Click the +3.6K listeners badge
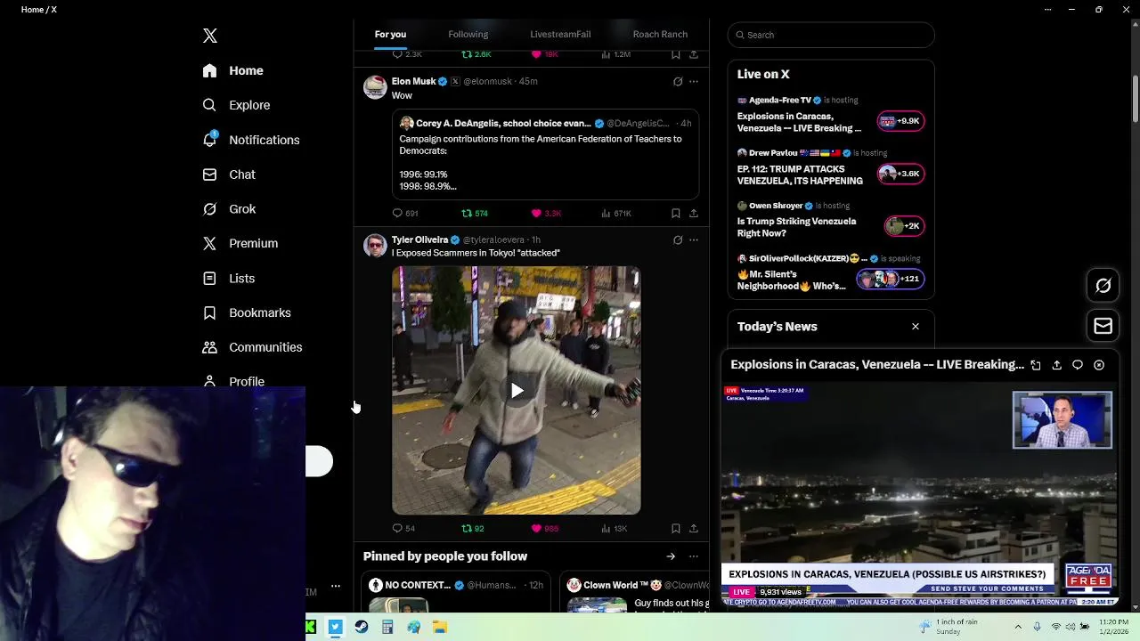This screenshot has width=1140, height=641. 900,174
